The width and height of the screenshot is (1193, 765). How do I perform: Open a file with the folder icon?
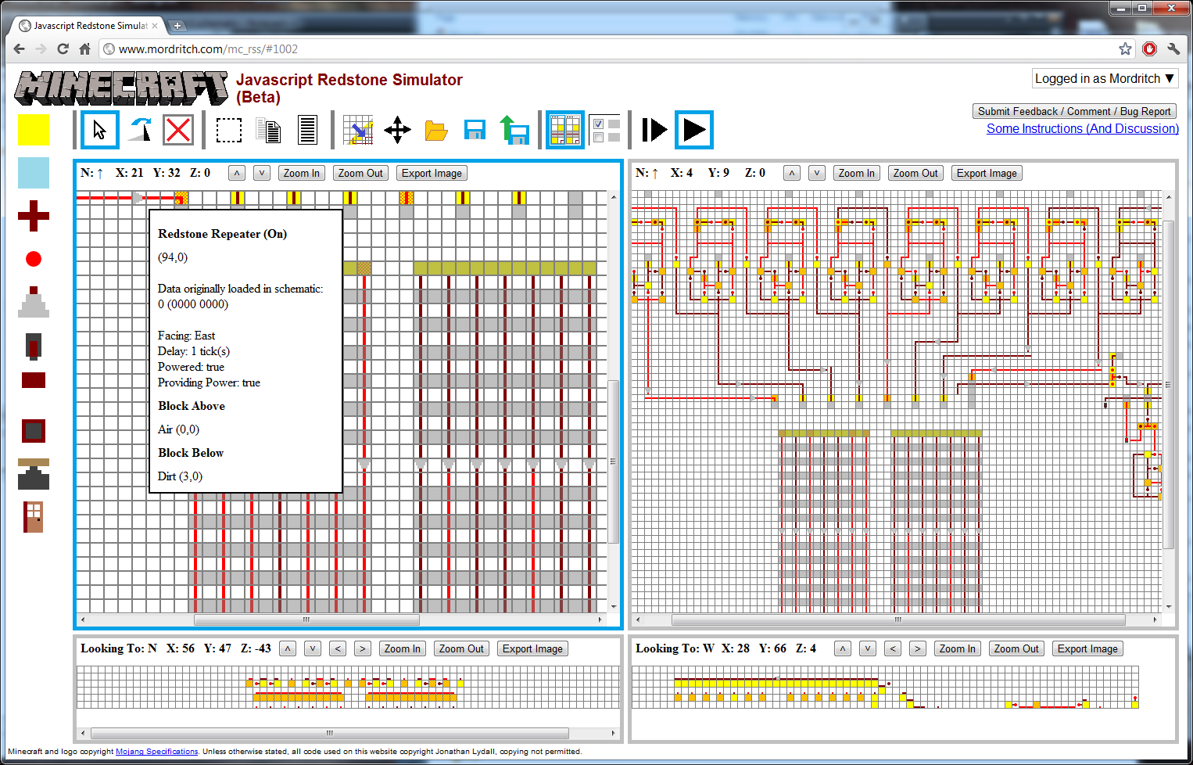coord(436,131)
